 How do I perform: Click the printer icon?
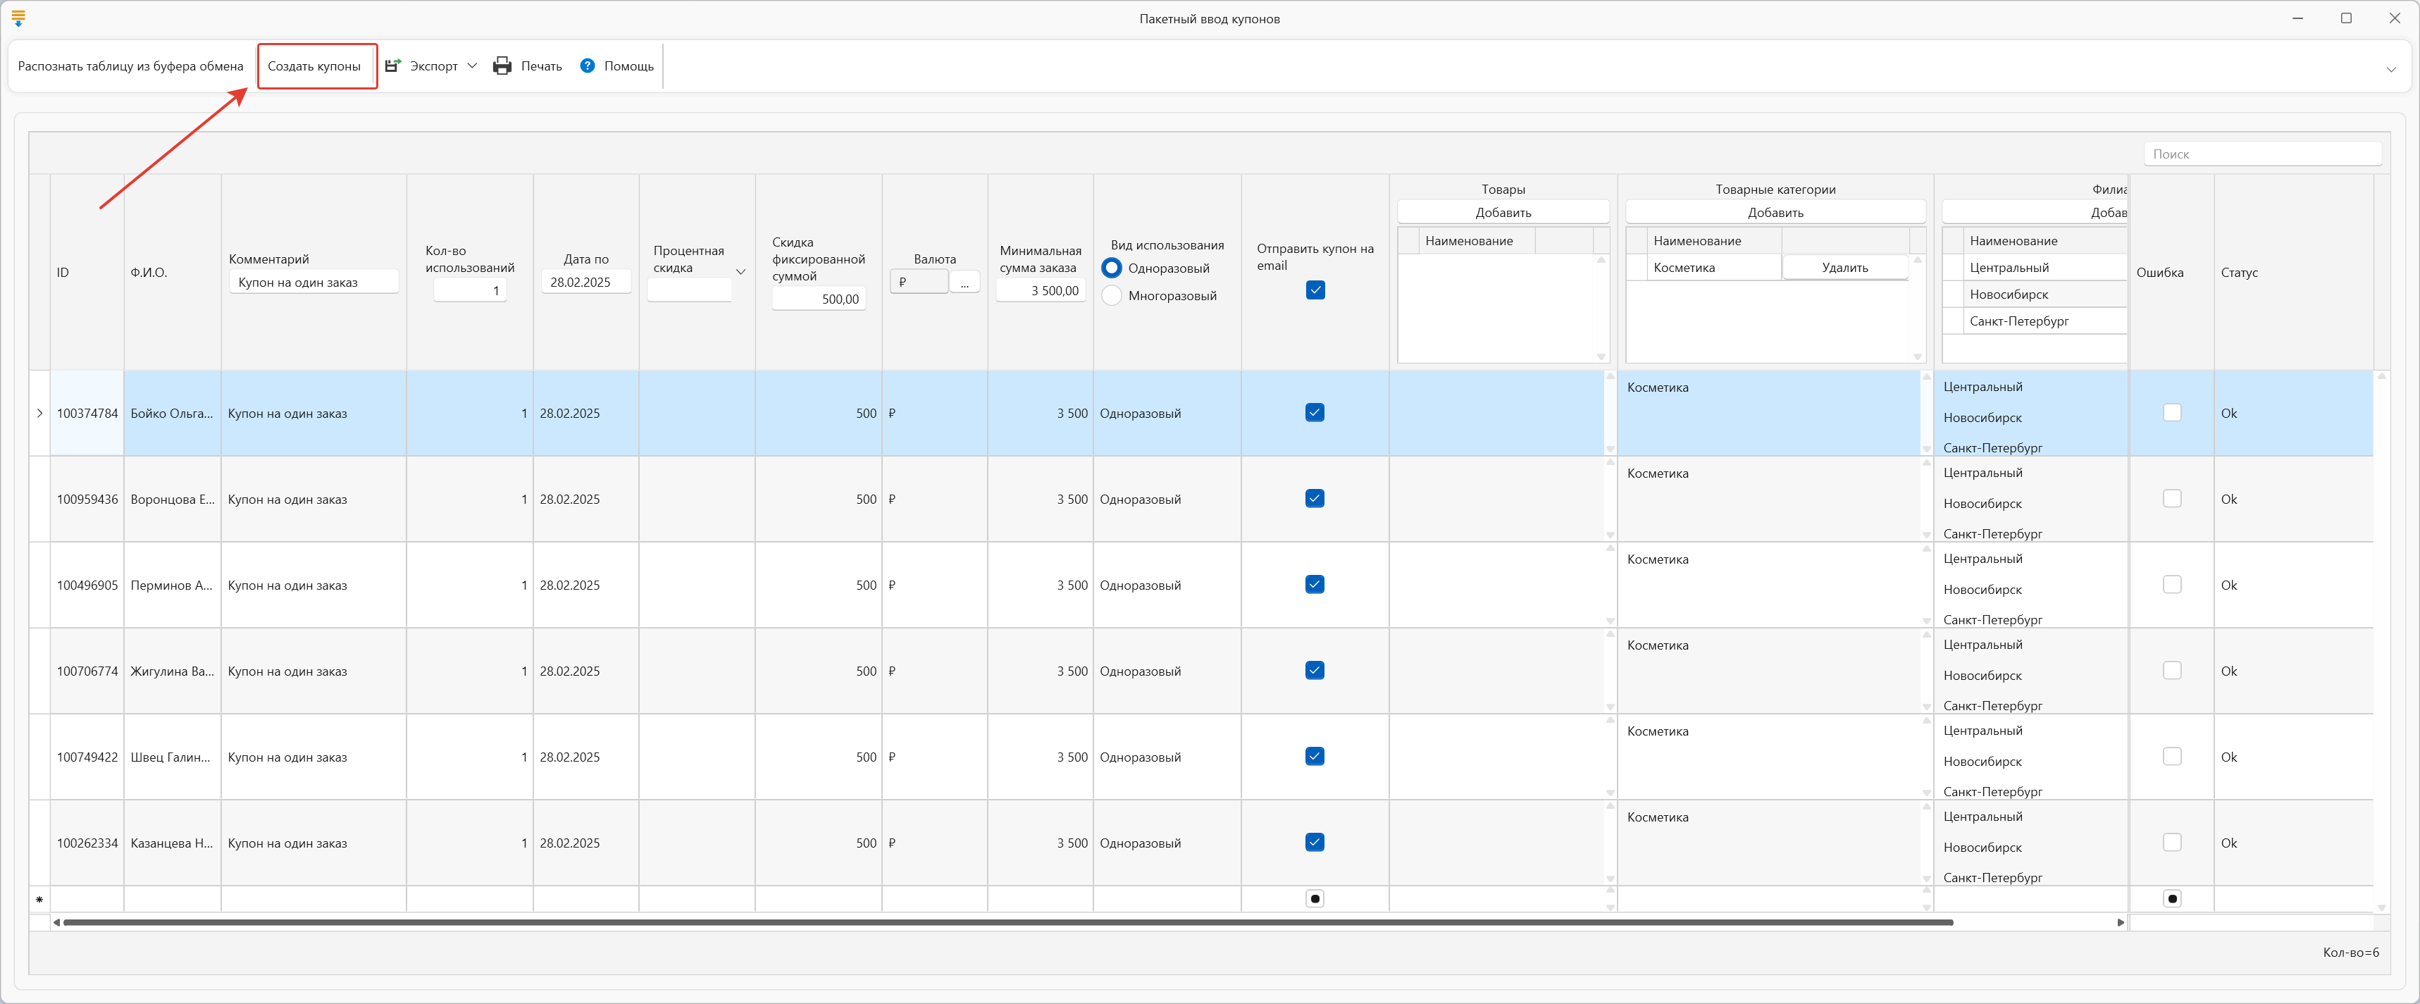coord(502,66)
